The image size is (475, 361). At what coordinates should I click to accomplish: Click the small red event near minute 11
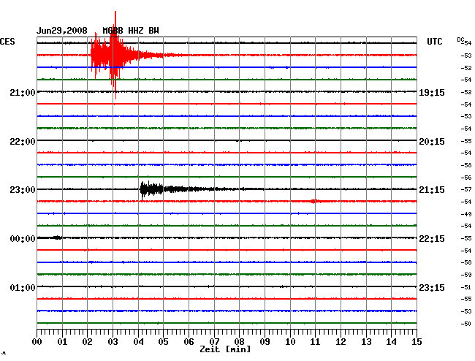coord(315,201)
